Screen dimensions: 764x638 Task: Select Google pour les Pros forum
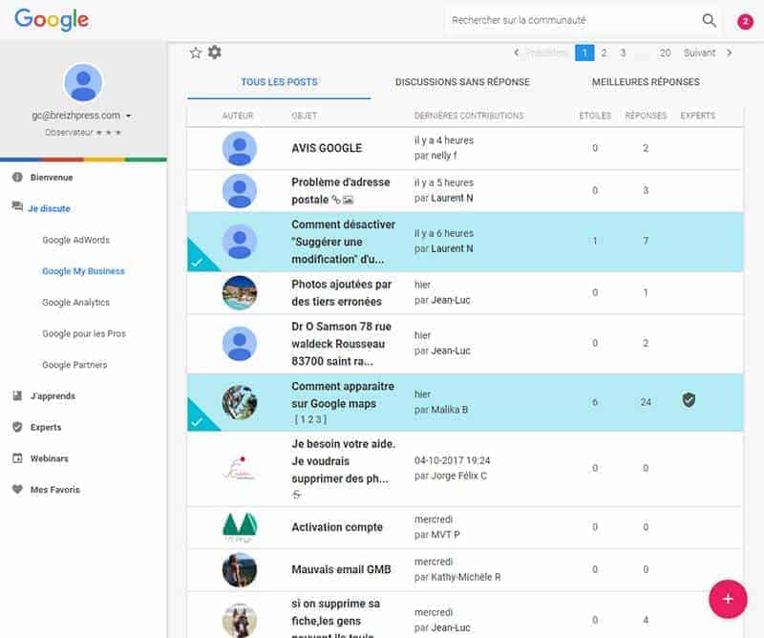(84, 333)
